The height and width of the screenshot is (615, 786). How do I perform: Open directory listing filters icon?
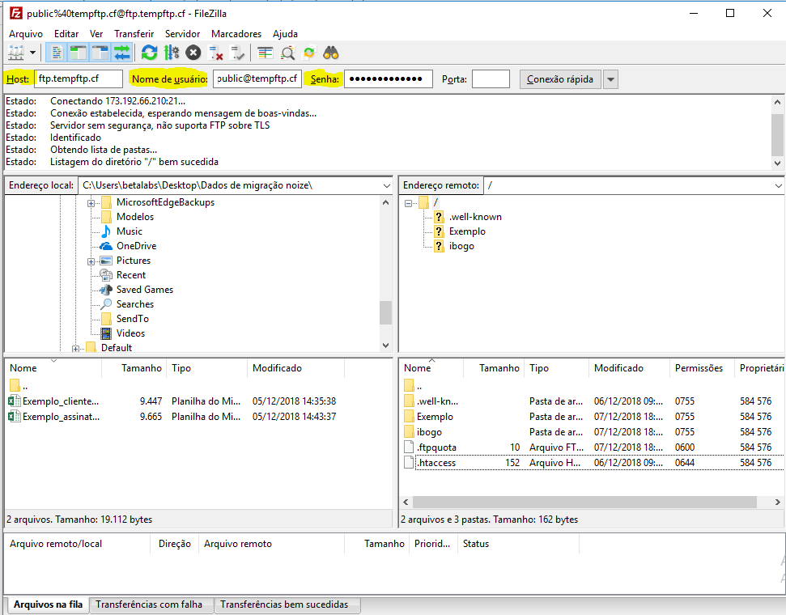pos(266,53)
